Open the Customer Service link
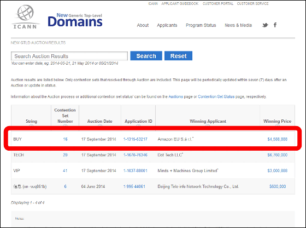Viewport: 306px width, 228px height. 252,3
